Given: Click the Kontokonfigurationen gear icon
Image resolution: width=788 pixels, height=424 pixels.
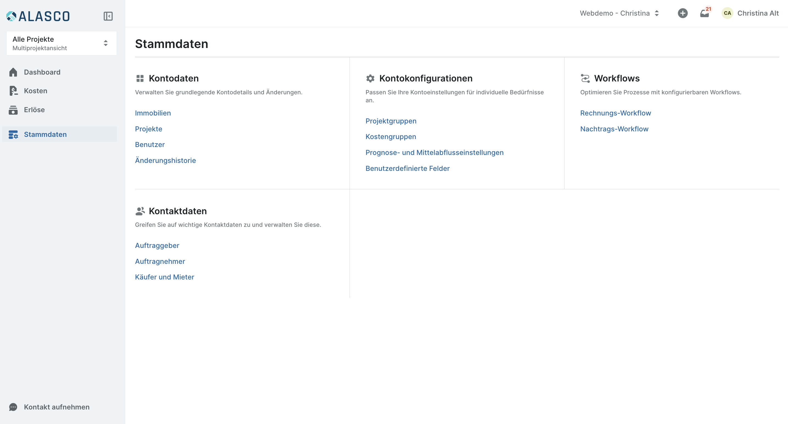Looking at the screenshot, I should (370, 78).
